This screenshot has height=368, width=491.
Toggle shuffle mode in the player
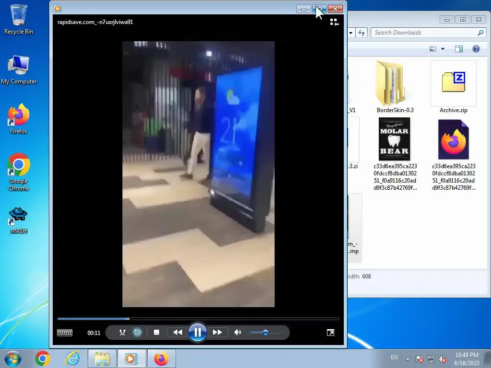click(122, 333)
